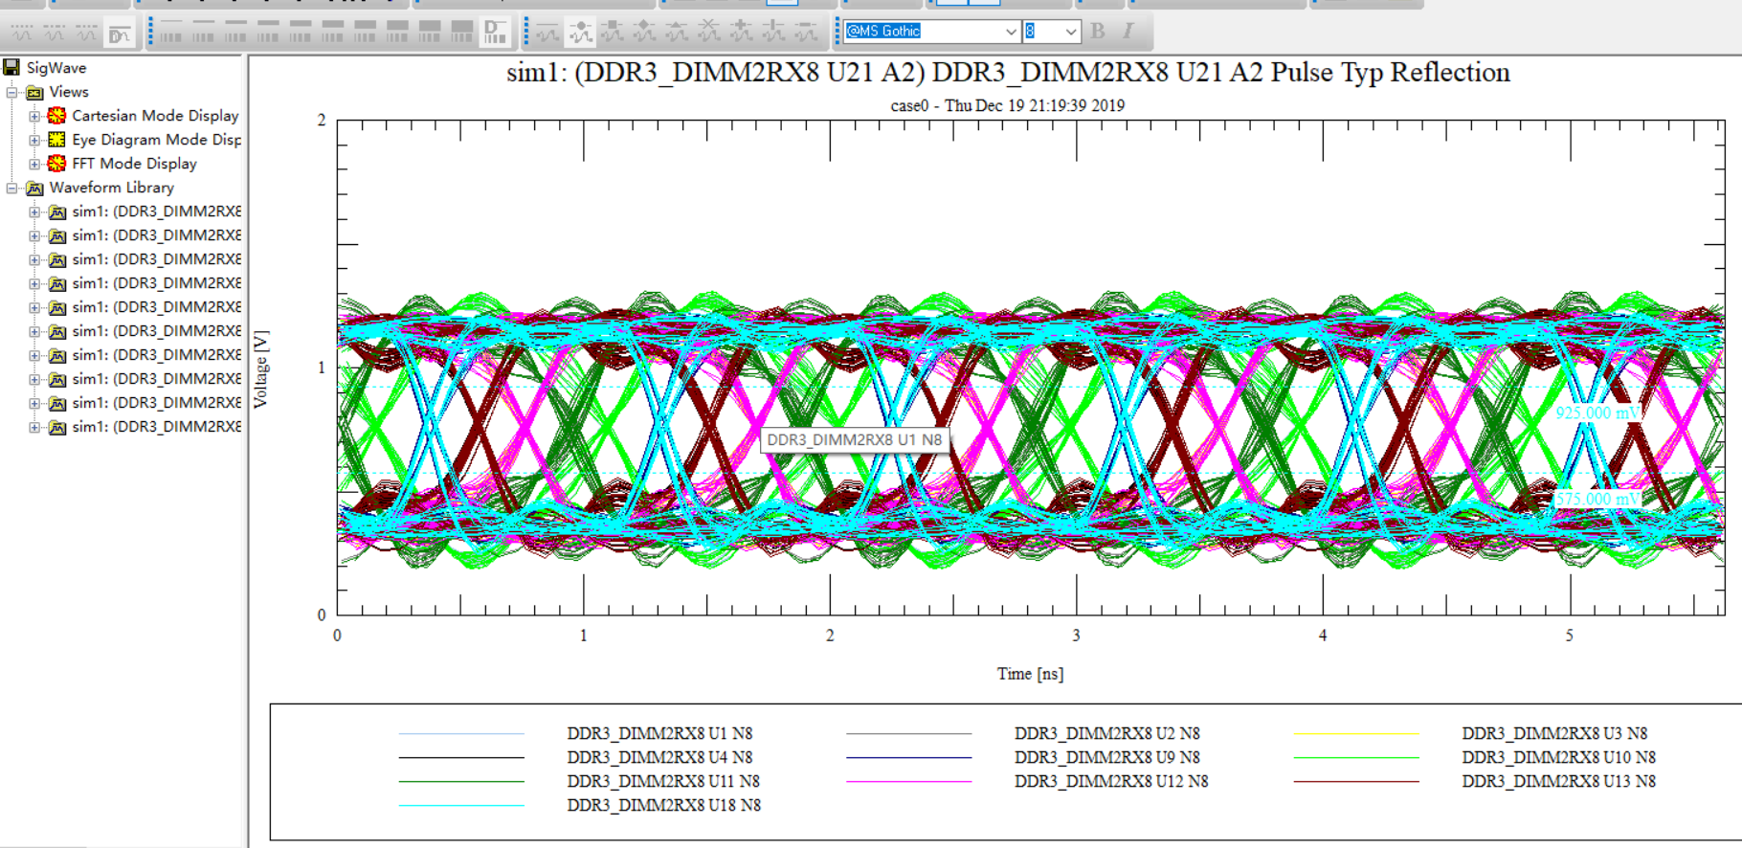This screenshot has width=1742, height=848.
Task: Choose the second line width icon
Action: coord(204,33)
